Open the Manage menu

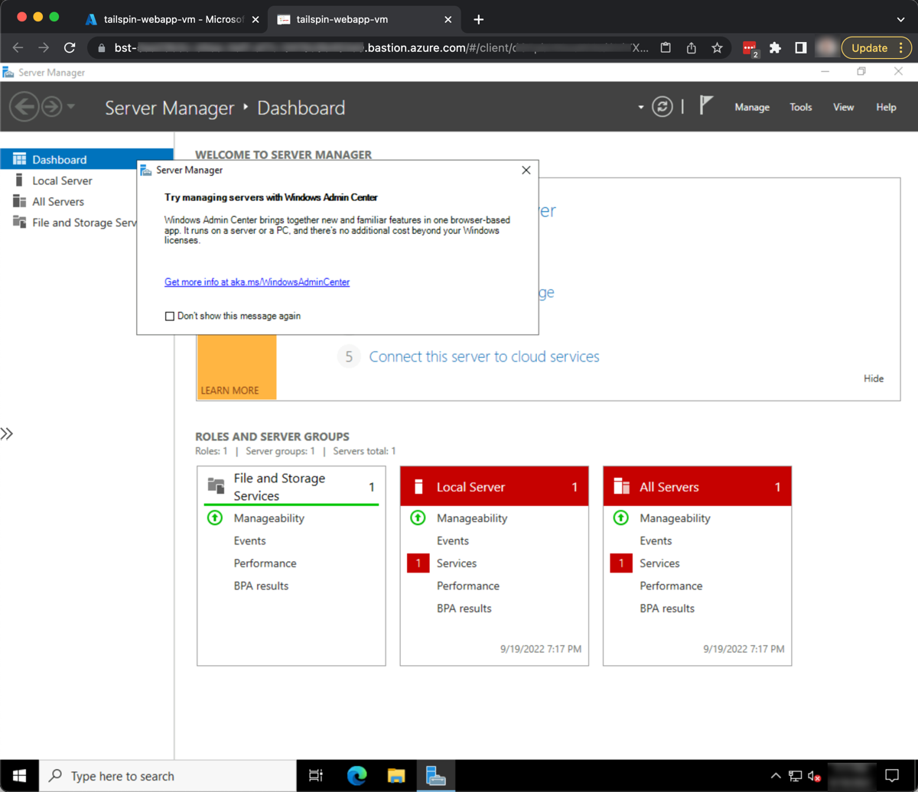751,107
